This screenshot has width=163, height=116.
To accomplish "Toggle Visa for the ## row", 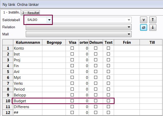I will (72, 112).
